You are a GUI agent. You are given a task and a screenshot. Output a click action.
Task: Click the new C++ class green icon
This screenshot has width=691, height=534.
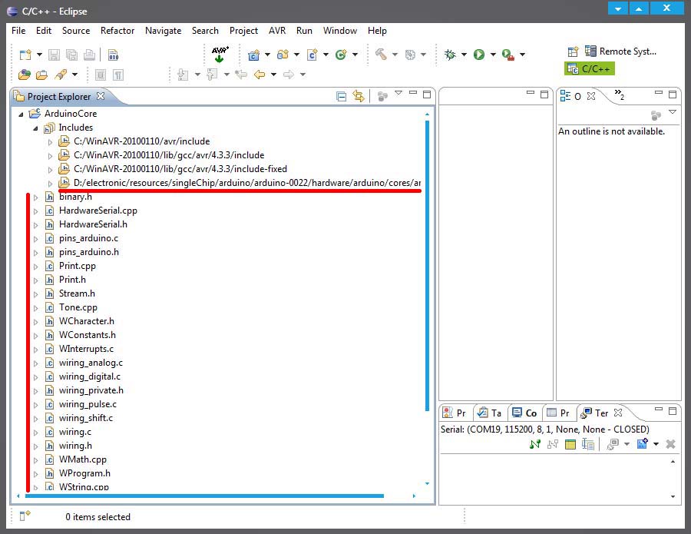coord(341,55)
